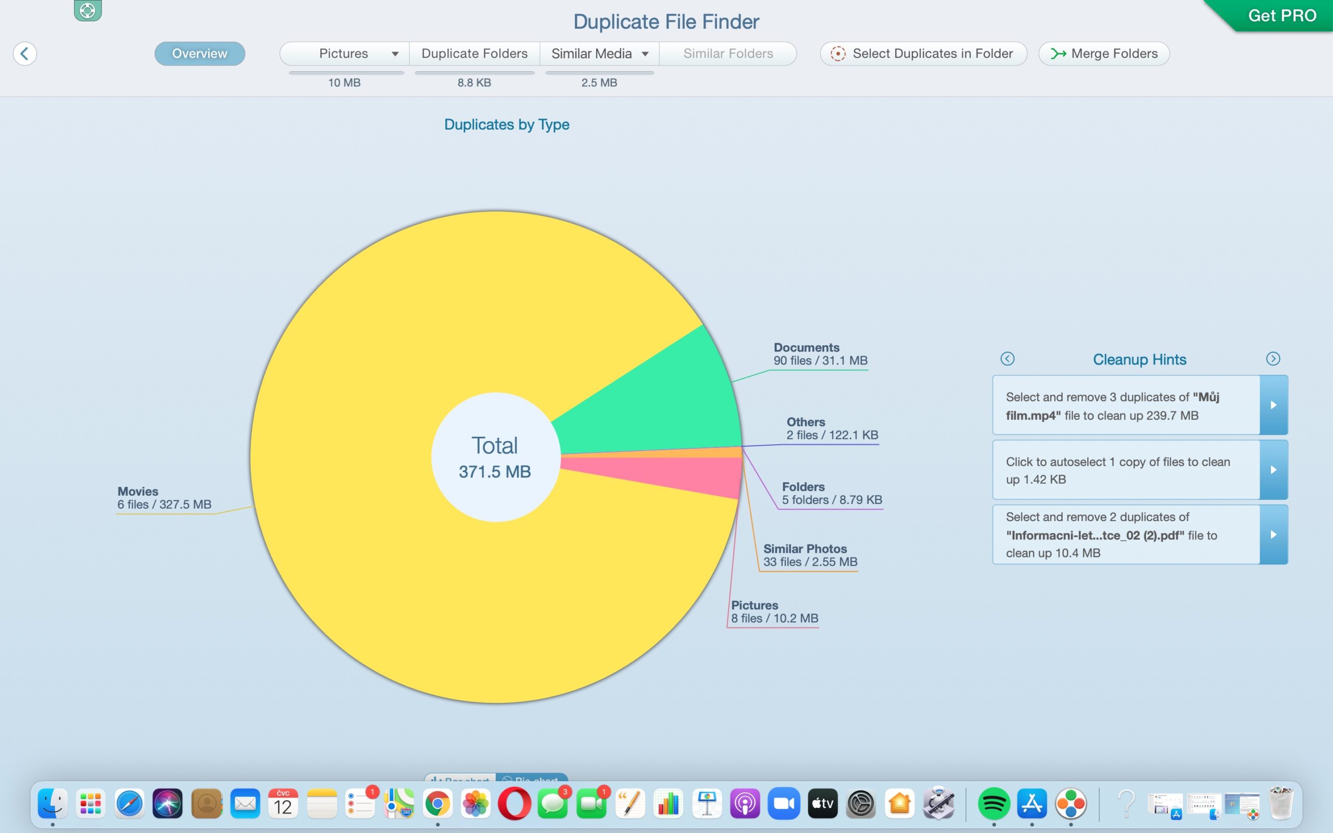This screenshot has height=833, width=1333.
Task: Click the next Cleanup Hints chevron
Action: (1274, 358)
